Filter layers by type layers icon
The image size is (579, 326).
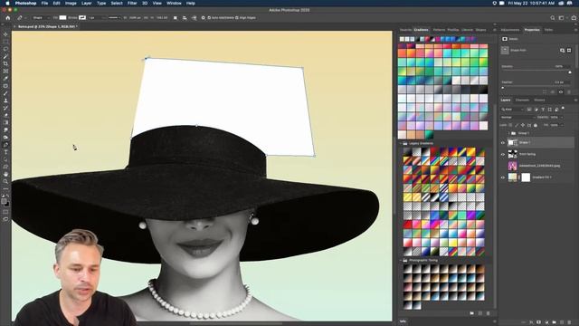(543, 110)
